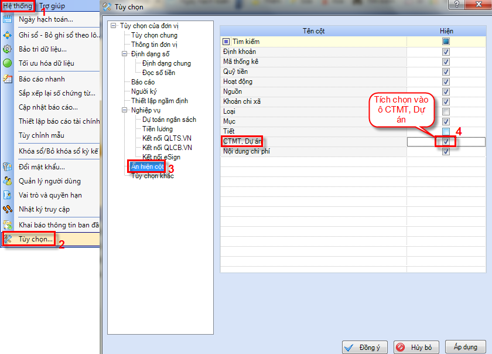The image size is (492, 354).
Task: Click the Hiện column header
Action: coord(446,31)
